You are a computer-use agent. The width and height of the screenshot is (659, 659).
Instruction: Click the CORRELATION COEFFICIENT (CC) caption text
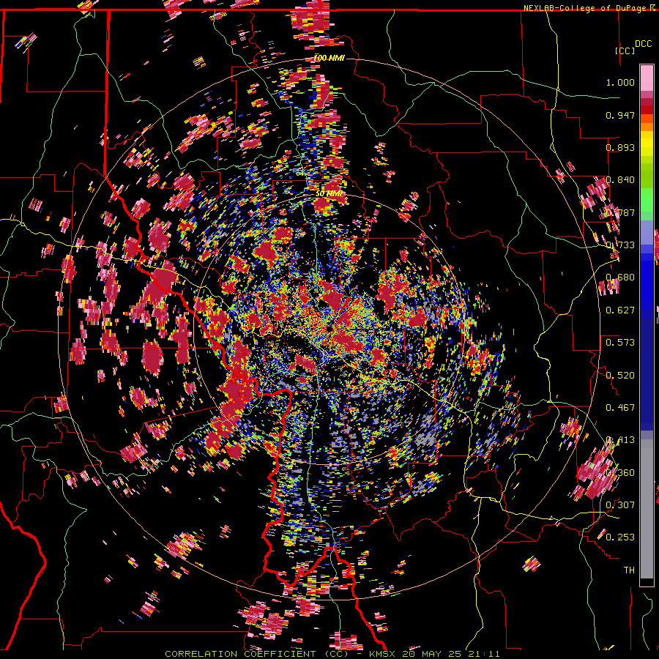pyautogui.click(x=257, y=654)
